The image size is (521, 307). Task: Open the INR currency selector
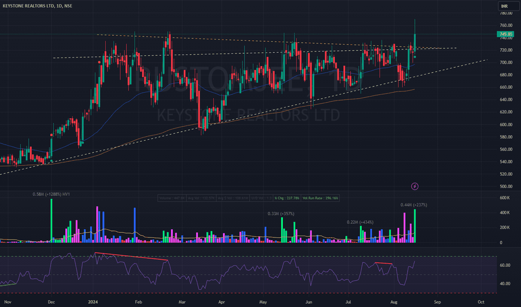(508, 6)
